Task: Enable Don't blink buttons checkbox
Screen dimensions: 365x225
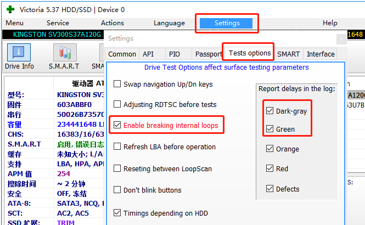Action: pos(117,190)
